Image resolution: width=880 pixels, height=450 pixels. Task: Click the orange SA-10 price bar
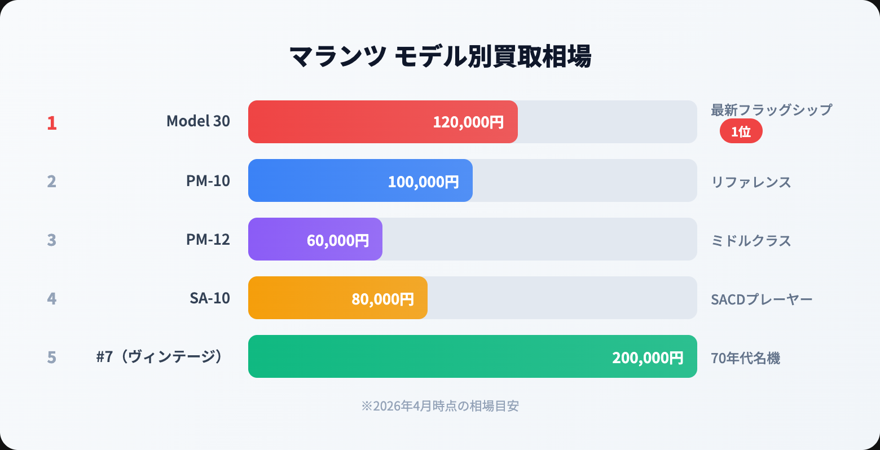point(337,298)
